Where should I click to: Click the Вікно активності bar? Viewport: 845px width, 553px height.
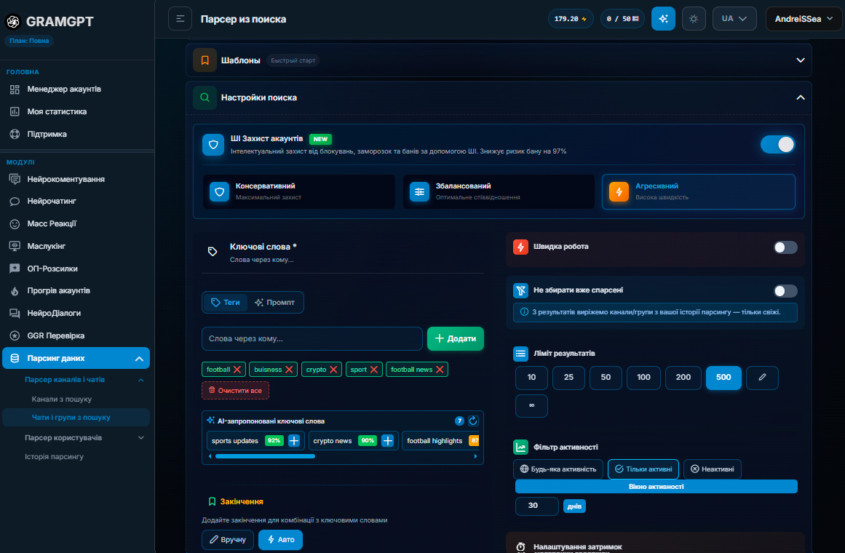point(656,487)
